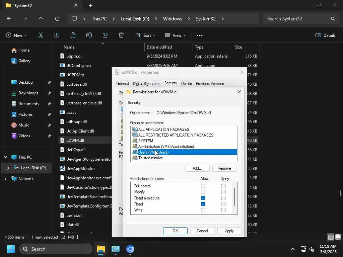343x257 pixels.
Task: Switch to Previous Versions tab
Action: click(210, 84)
